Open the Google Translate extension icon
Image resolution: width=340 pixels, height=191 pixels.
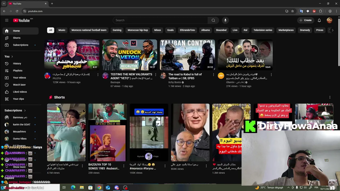(301, 11)
